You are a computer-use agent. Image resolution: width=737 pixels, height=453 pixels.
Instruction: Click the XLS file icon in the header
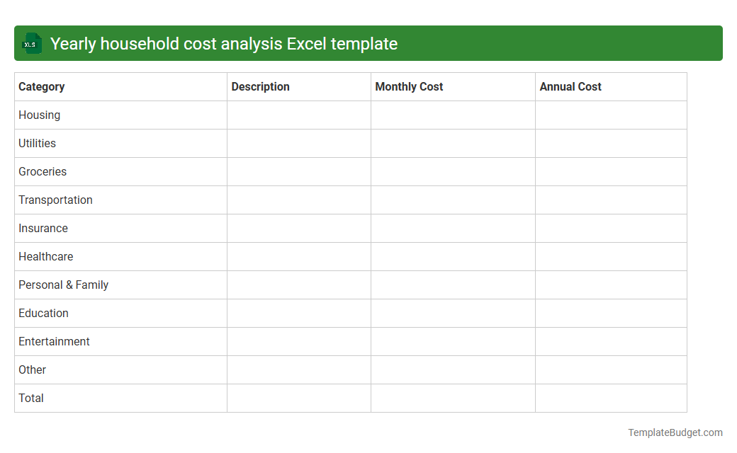[x=31, y=43]
